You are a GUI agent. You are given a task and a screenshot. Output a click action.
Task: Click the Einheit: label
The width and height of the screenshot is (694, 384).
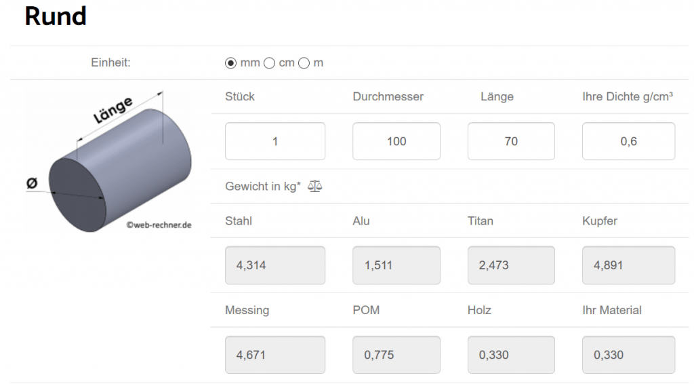tap(110, 62)
